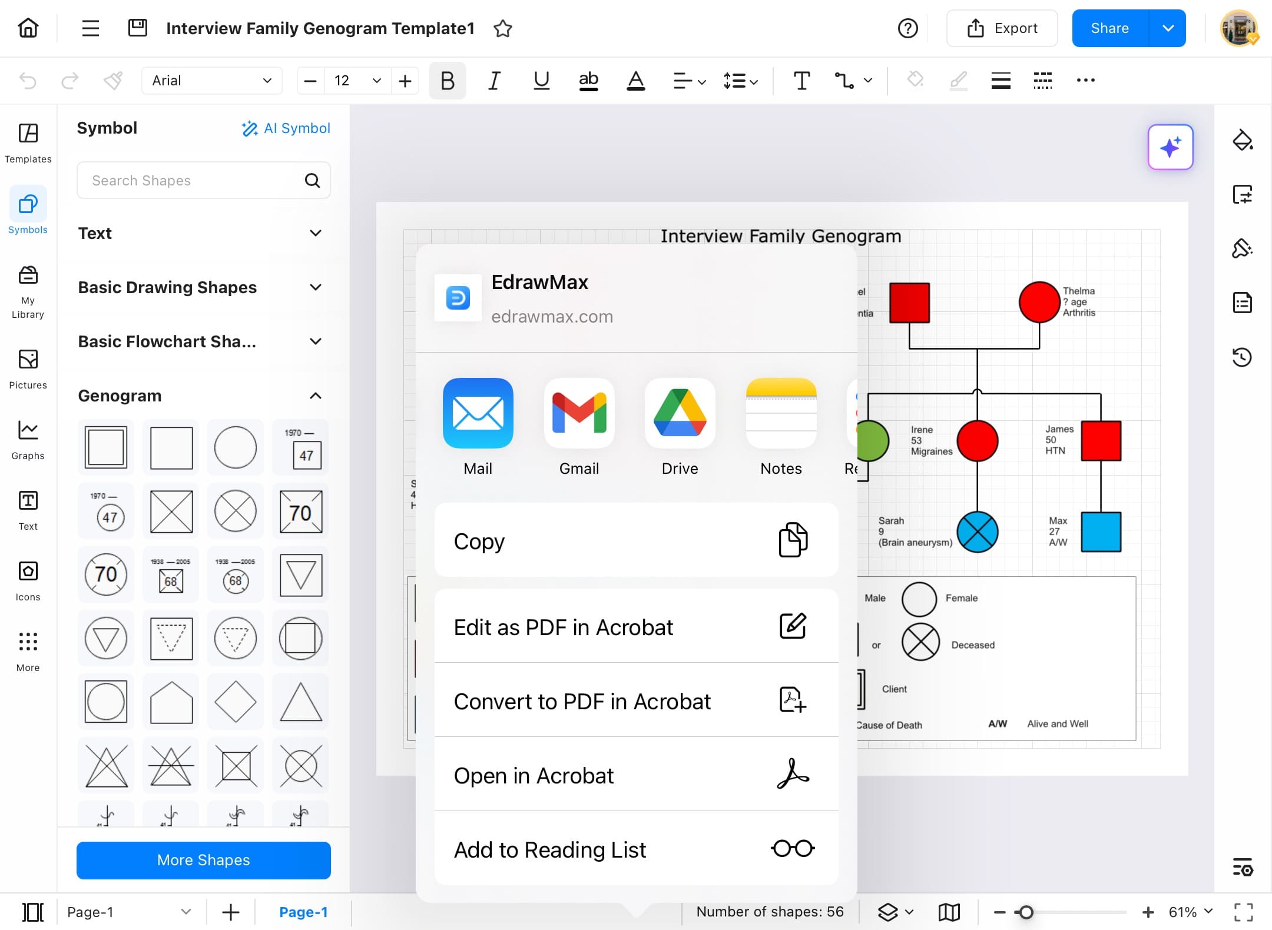The height and width of the screenshot is (930, 1272).
Task: Click the Search Shapes input field
Action: point(194,180)
